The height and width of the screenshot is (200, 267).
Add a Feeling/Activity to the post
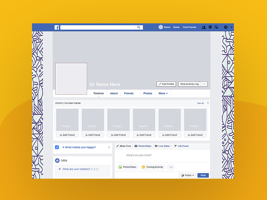[153, 167]
